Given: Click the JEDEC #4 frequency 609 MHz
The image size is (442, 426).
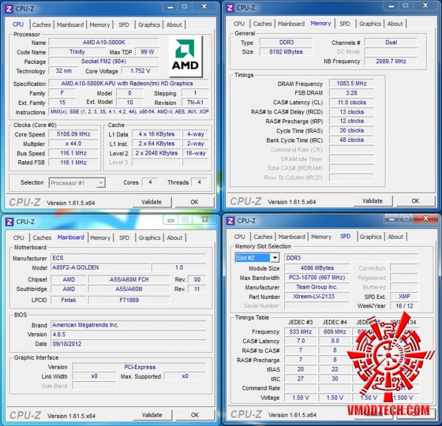Looking at the screenshot, I should 335,331.
